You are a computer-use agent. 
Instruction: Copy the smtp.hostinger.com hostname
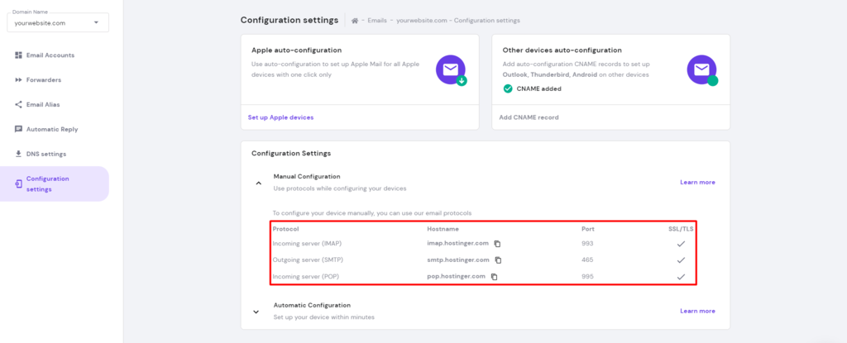coord(500,260)
